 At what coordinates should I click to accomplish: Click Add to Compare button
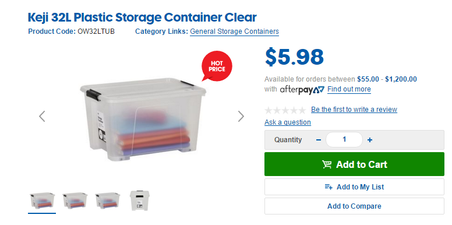pos(354,206)
